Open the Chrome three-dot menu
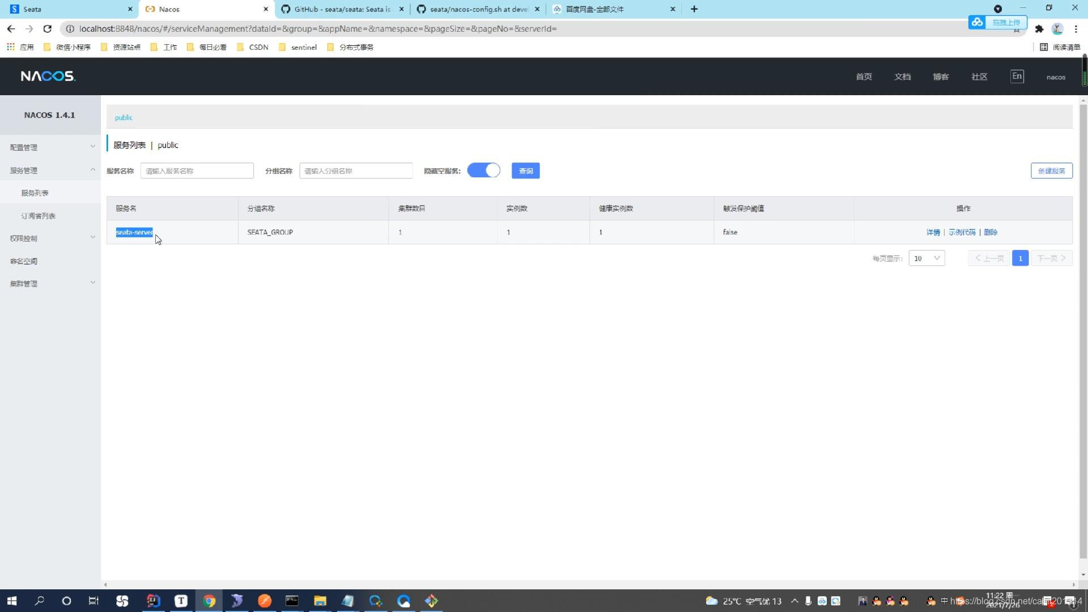The image size is (1088, 612). click(1076, 29)
